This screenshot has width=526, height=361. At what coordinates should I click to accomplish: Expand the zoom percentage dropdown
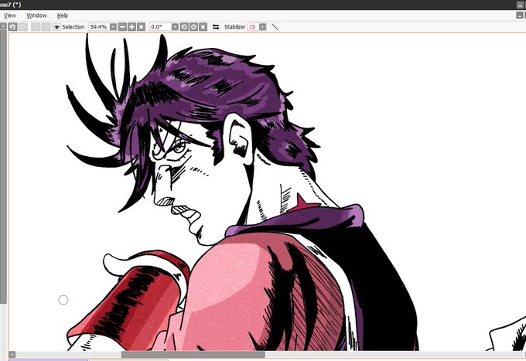pyautogui.click(x=114, y=27)
